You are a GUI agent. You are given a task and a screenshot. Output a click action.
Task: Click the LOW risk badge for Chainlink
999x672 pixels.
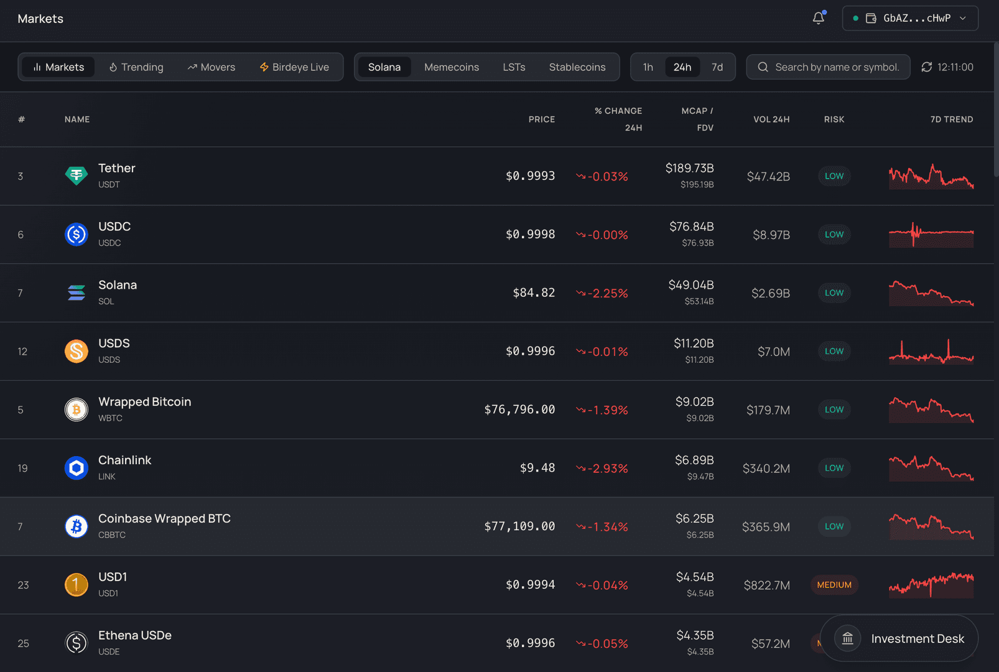tap(834, 468)
